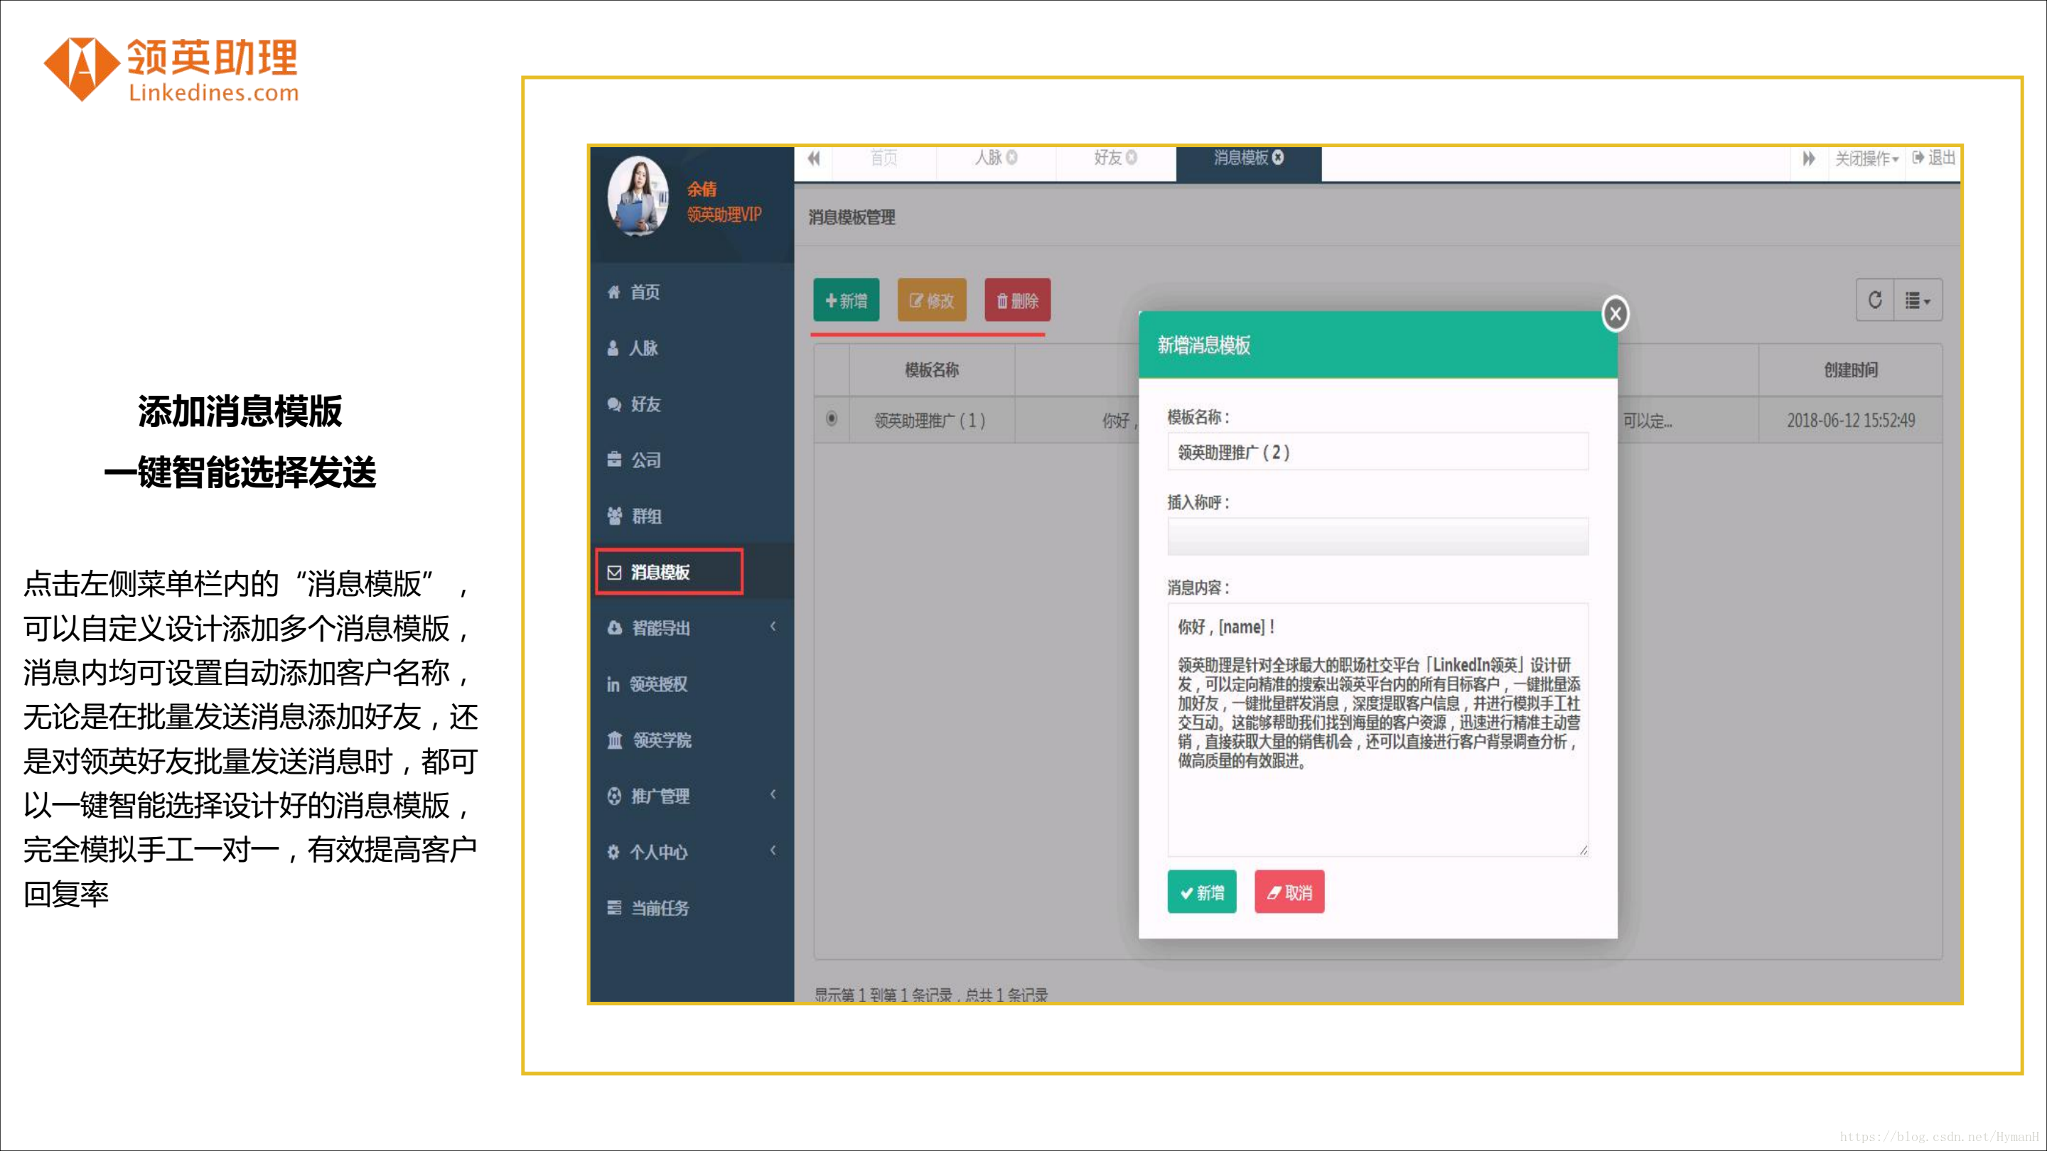The image size is (2047, 1151).
Task: Expand the 推广管理 sidebar menu
Action: [x=692, y=796]
